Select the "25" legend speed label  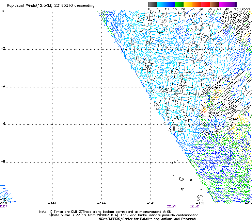192,9
